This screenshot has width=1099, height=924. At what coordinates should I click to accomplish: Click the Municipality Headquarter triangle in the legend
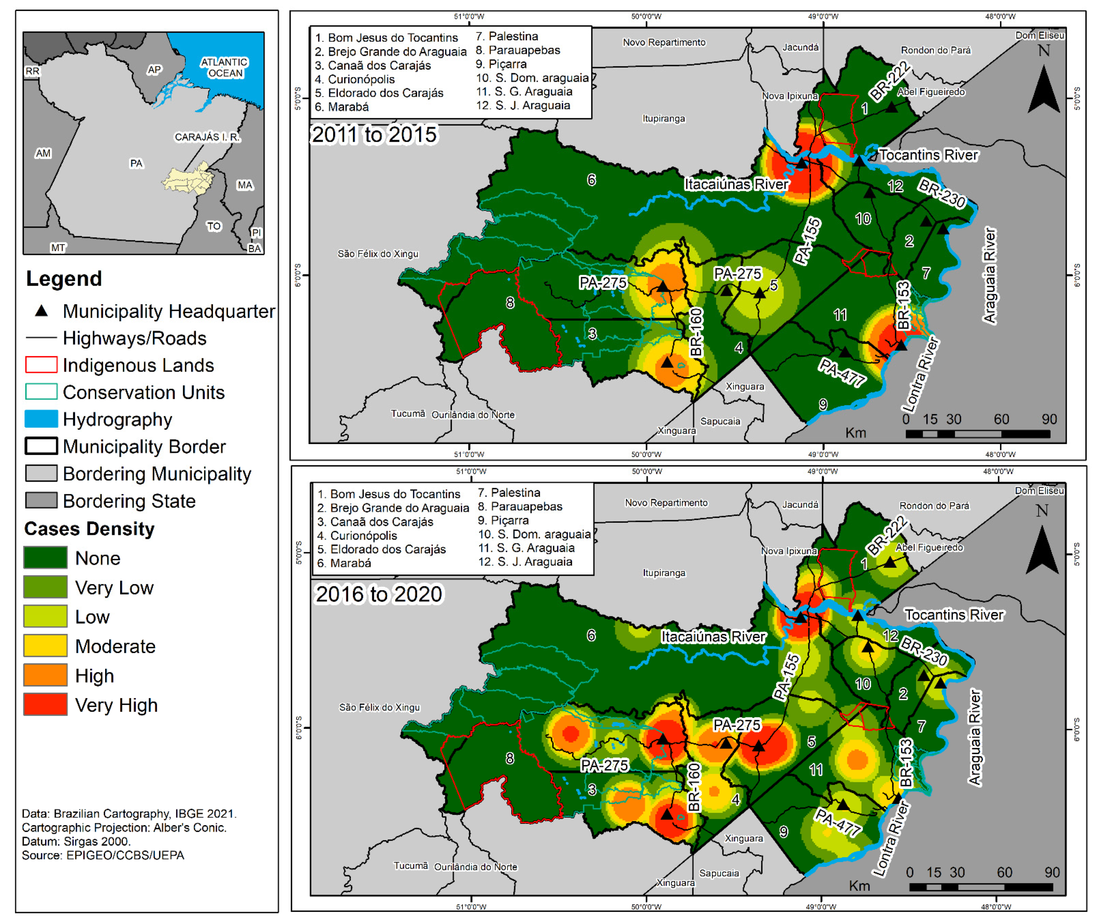click(x=41, y=311)
